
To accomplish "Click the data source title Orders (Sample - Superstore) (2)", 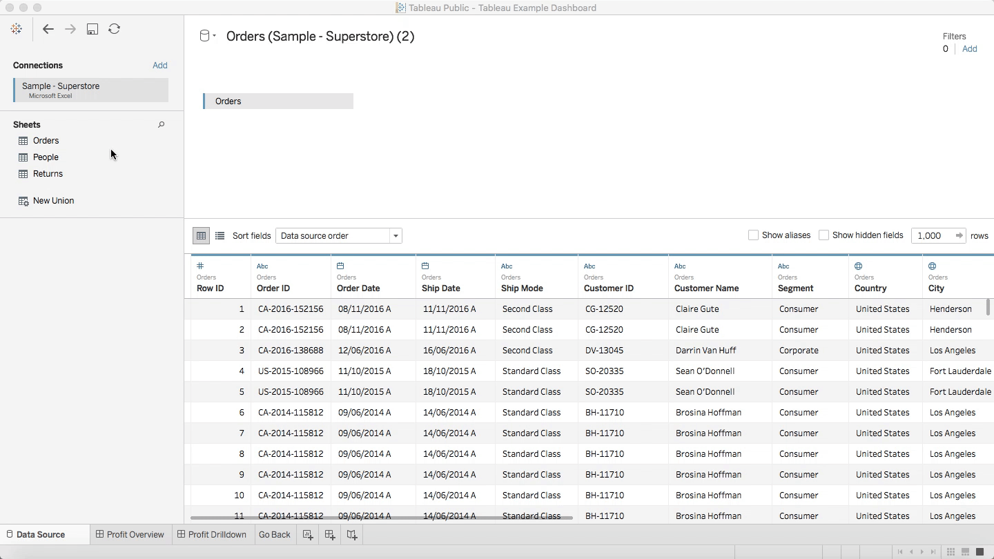I will point(320,37).
